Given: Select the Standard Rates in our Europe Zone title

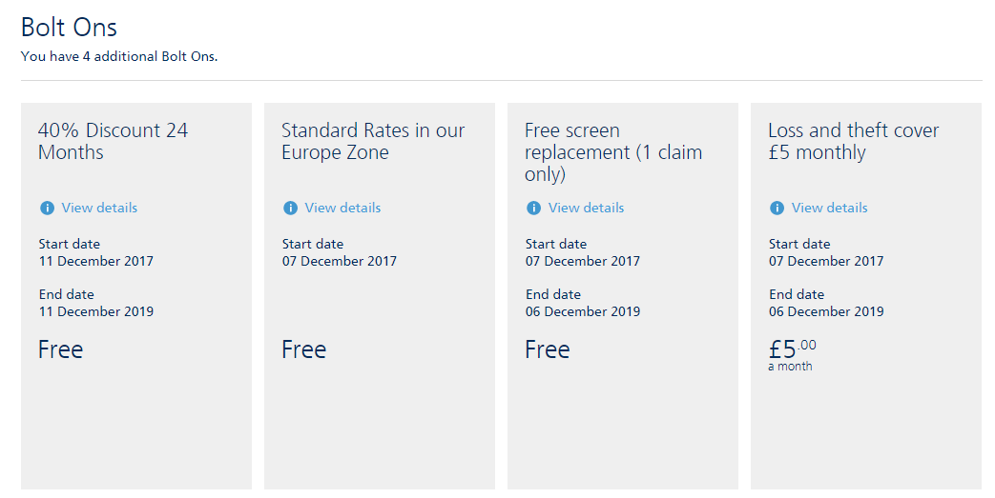Looking at the screenshot, I should [373, 141].
